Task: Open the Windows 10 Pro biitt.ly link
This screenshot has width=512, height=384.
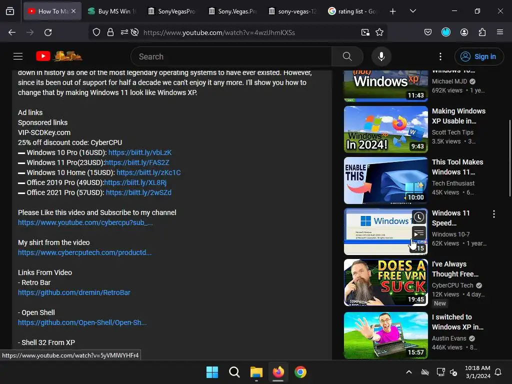Action: click(140, 152)
